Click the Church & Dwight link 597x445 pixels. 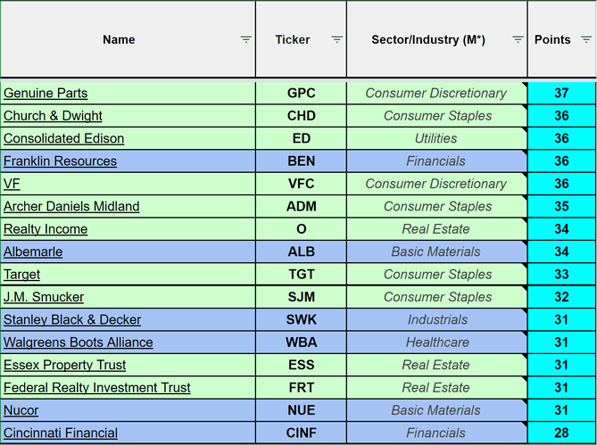click(x=53, y=116)
